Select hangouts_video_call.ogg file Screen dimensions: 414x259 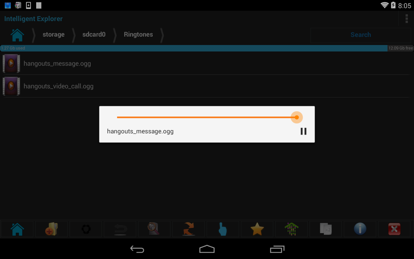(207, 86)
